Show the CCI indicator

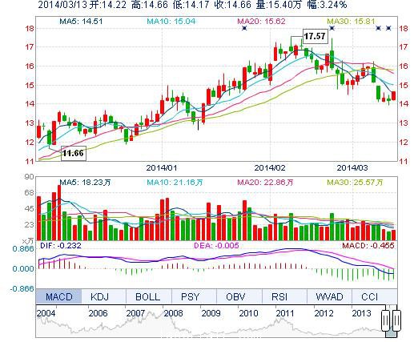[x=370, y=296]
